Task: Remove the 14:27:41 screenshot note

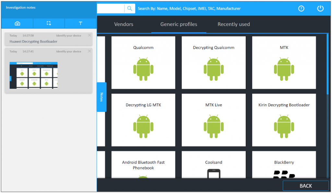Action: pyautogui.click(x=89, y=51)
